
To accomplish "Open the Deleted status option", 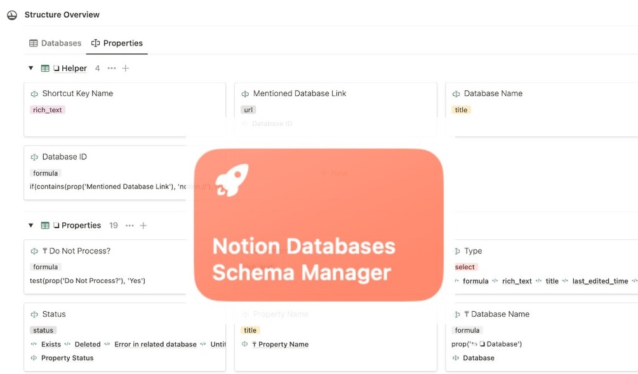I will pyautogui.click(x=88, y=344).
